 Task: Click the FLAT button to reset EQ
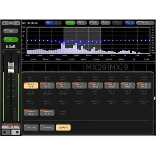[x=94, y=23]
